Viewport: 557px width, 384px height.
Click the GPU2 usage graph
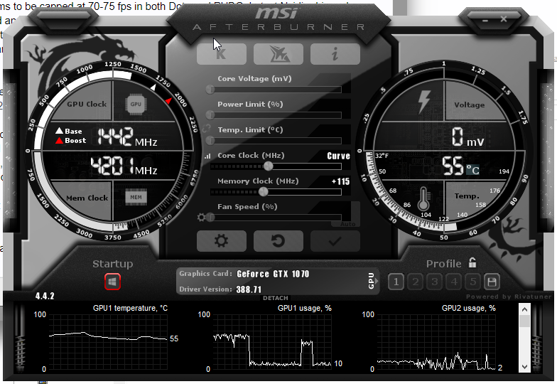pos(436,341)
